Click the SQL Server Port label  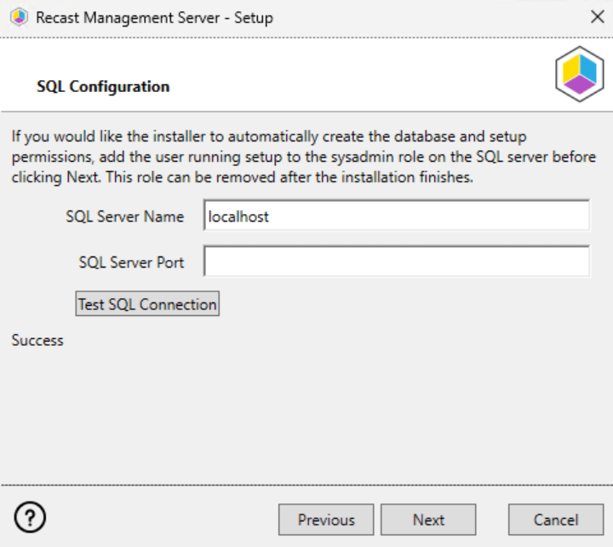pyautogui.click(x=131, y=262)
